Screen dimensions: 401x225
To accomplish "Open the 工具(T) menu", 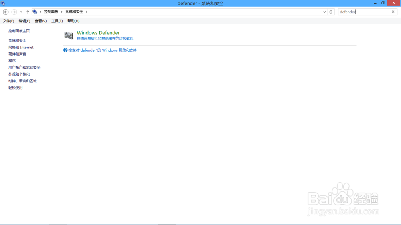I will click(57, 21).
